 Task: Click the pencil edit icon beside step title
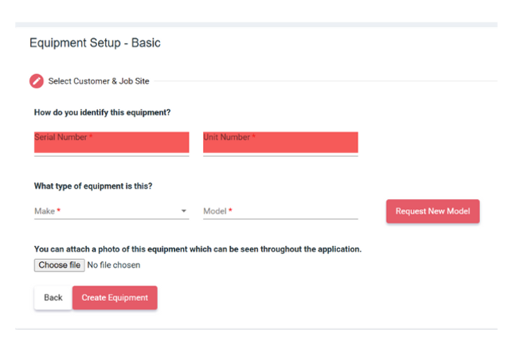coord(37,80)
